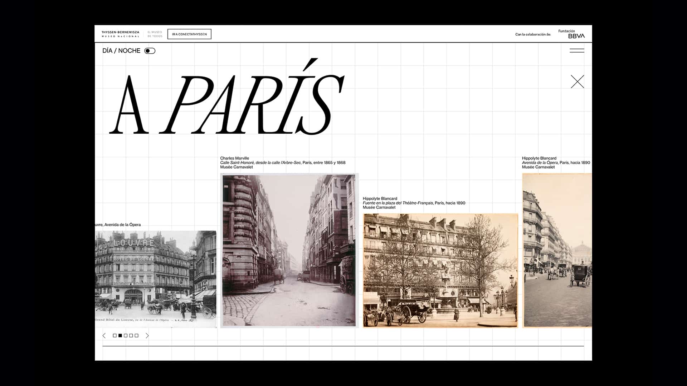Select the fifth carousel page indicator square

[136, 336]
